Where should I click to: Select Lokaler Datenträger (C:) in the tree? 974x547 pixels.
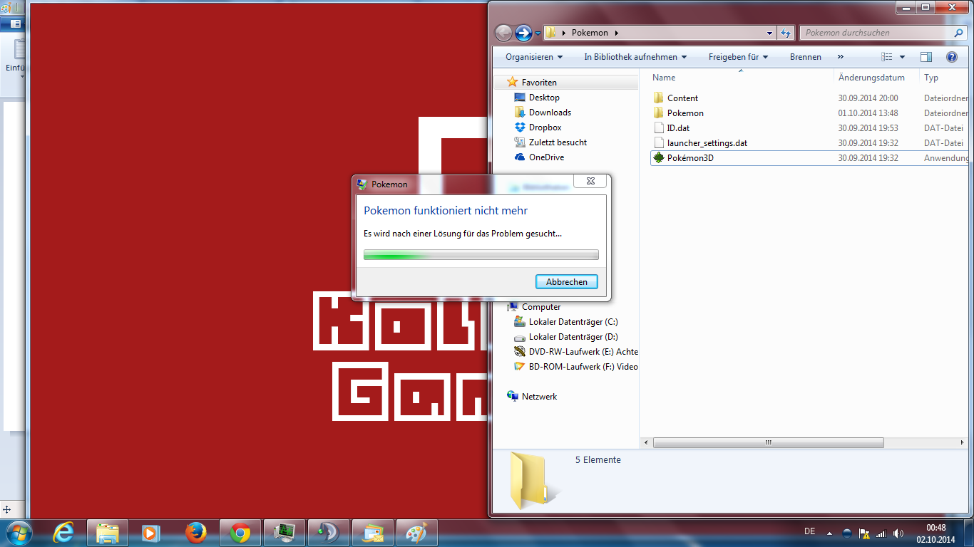point(573,322)
